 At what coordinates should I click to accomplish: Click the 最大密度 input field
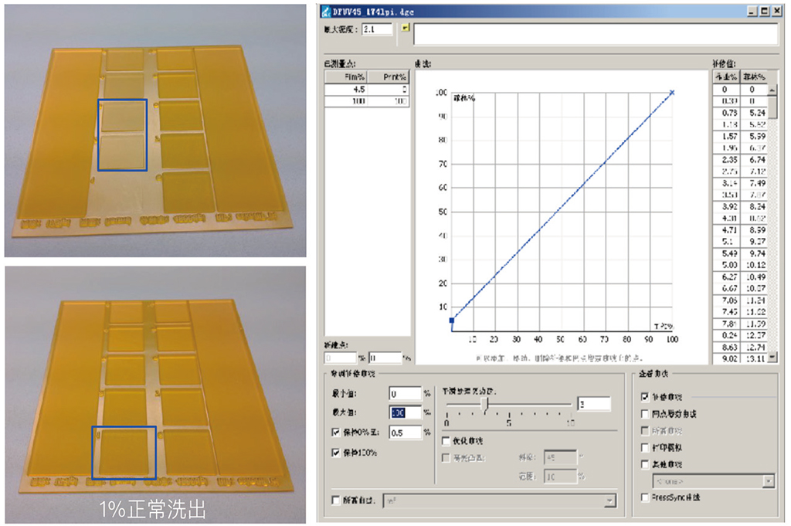point(377,29)
